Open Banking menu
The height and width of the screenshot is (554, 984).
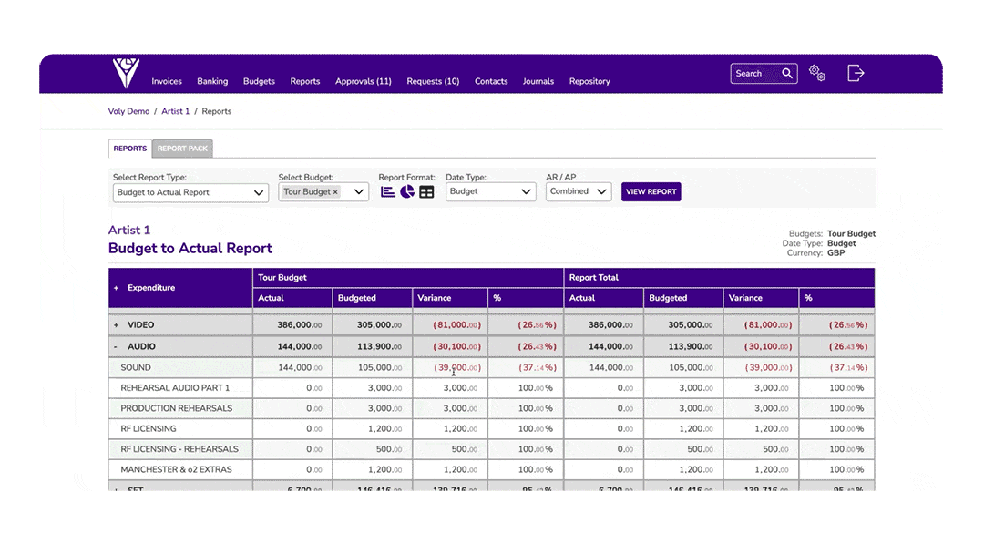click(x=212, y=82)
